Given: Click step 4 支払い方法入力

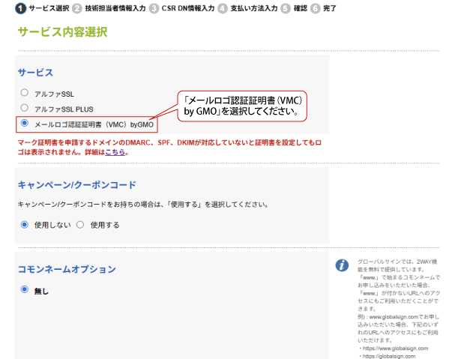Looking at the screenshot, I should click(x=247, y=8).
